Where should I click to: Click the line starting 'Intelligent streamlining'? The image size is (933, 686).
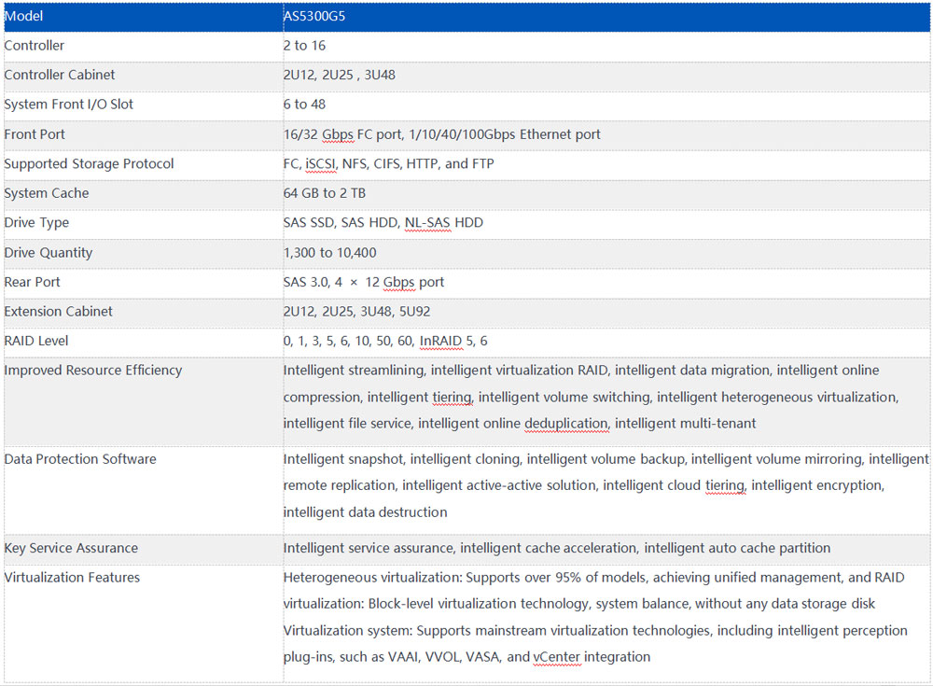581,371
